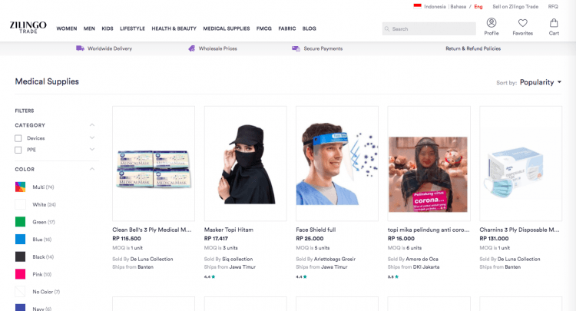The height and width of the screenshot is (311, 576).
Task: Open the Kids menu
Action: click(108, 28)
